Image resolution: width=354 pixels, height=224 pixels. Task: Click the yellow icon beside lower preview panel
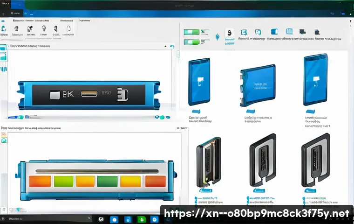[x=4, y=134]
